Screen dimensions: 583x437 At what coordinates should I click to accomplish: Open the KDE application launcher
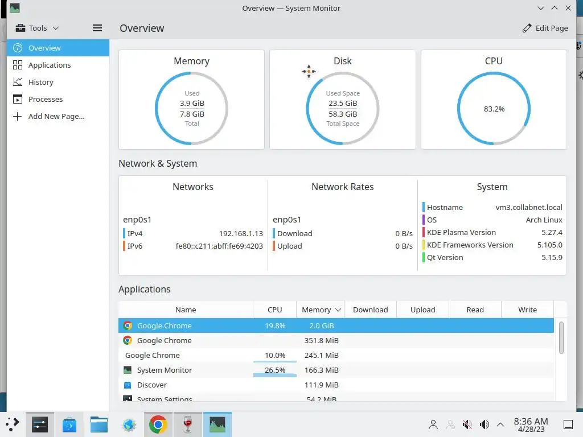click(x=13, y=424)
